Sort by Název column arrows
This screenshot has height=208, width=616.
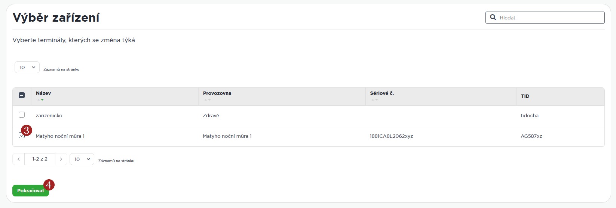[40, 100]
